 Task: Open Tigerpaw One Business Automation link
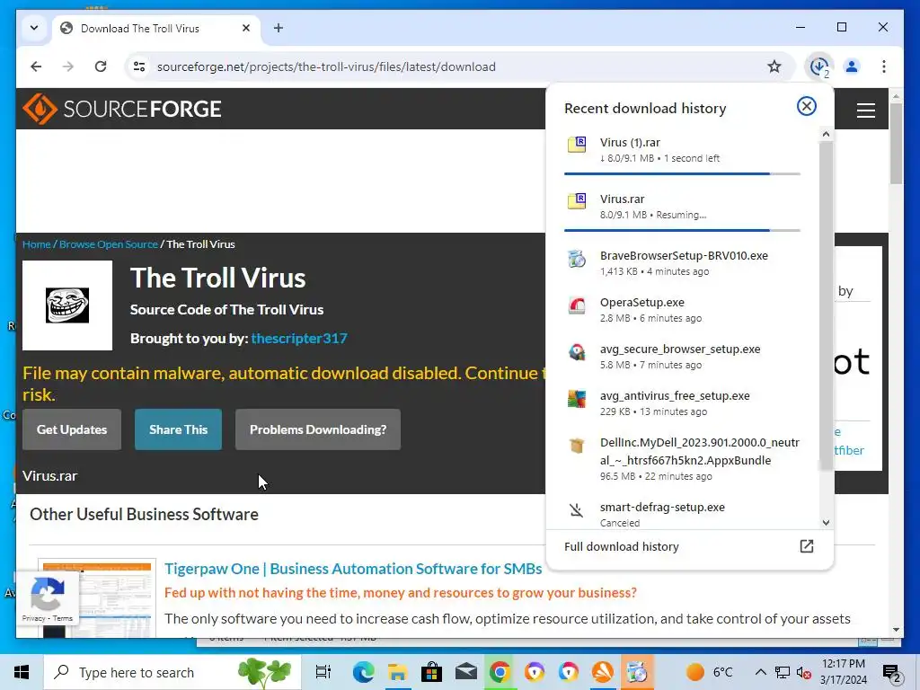pyautogui.click(x=353, y=569)
